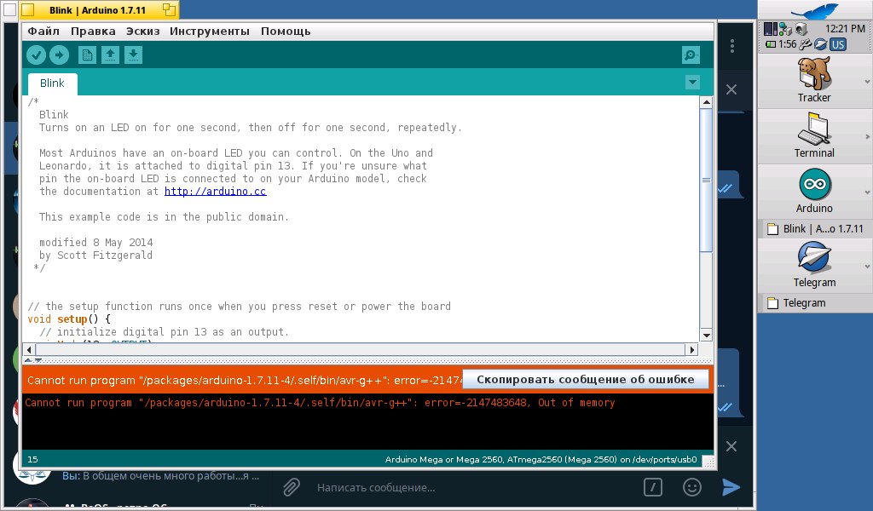Collapse Arduino windows arrow in Deskbar
Screen dimensions: 873x511
(867, 192)
